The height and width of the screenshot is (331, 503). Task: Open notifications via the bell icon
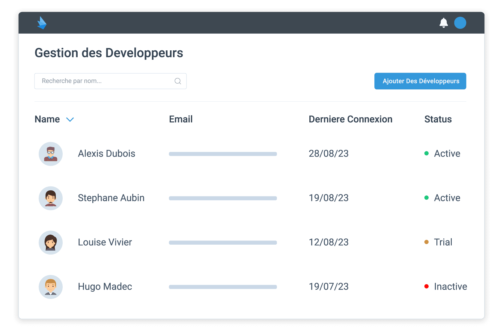(x=444, y=23)
